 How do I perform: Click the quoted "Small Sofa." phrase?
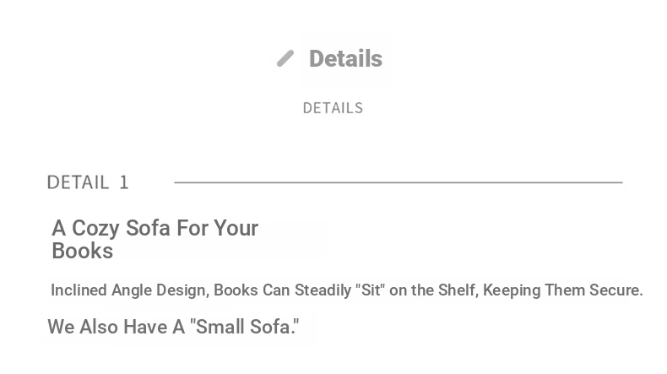click(x=244, y=327)
